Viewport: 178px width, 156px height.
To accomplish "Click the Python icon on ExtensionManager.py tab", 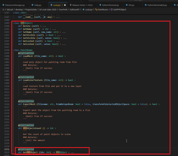I will [x=3, y=5].
